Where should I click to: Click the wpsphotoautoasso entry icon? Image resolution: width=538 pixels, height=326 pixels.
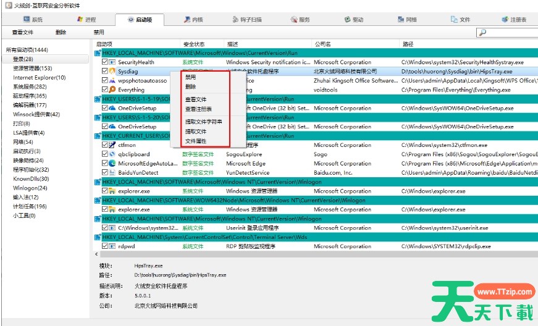(112, 81)
